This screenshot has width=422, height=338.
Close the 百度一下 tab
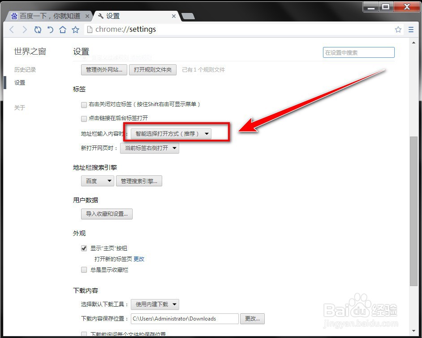[87, 16]
